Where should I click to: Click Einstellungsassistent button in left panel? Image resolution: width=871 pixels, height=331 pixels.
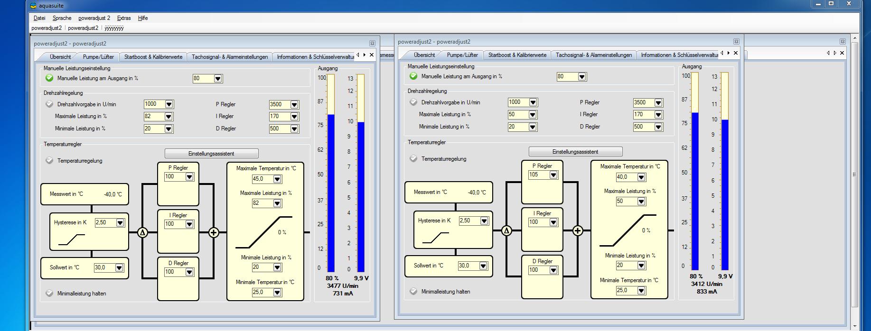[211, 154]
